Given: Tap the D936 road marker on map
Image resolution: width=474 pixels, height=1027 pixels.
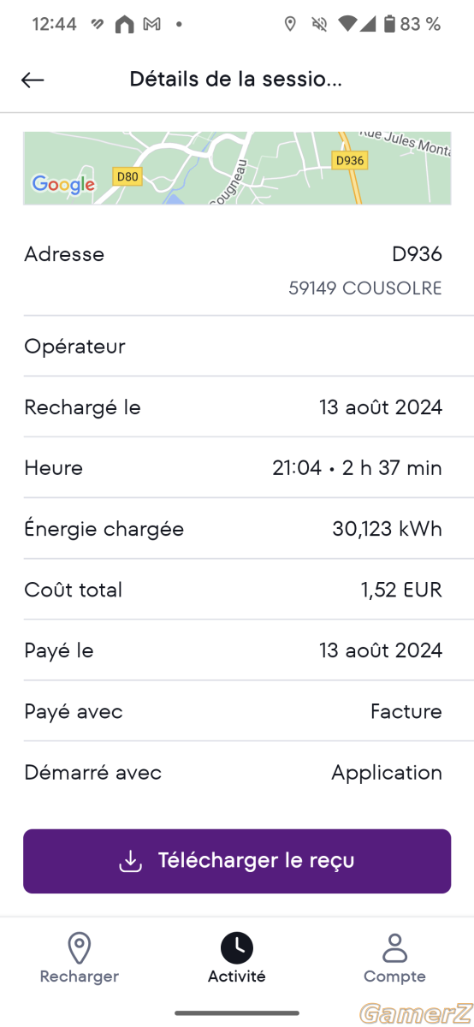Looking at the screenshot, I should pyautogui.click(x=349, y=160).
